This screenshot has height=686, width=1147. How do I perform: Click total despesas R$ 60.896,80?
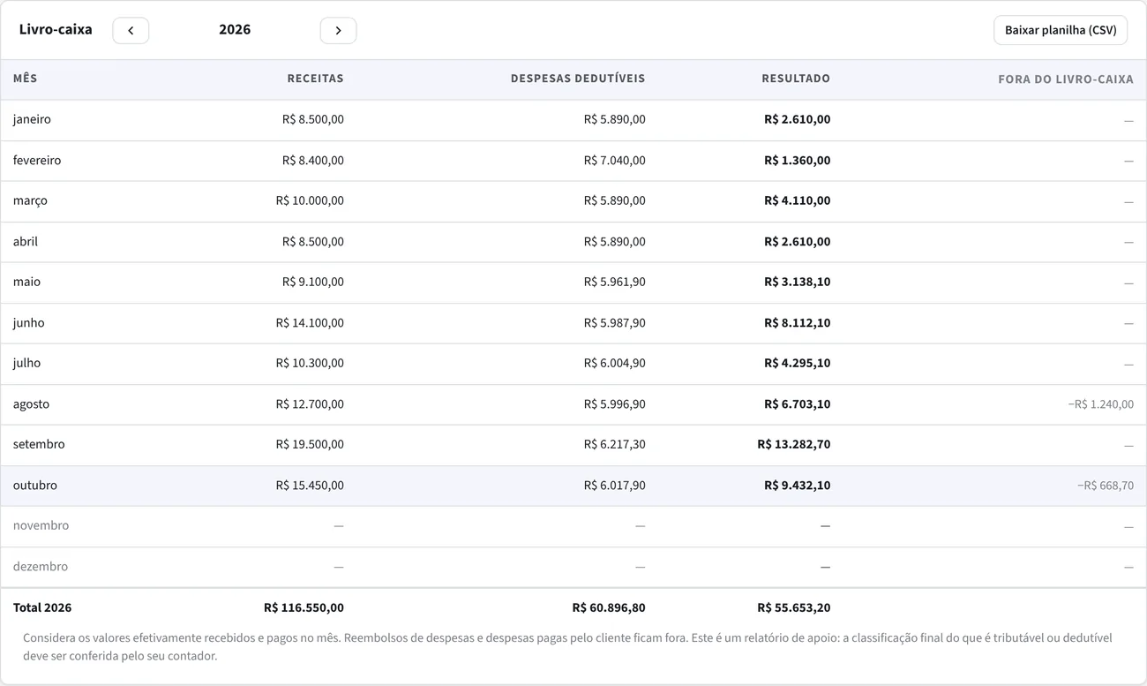click(x=609, y=607)
